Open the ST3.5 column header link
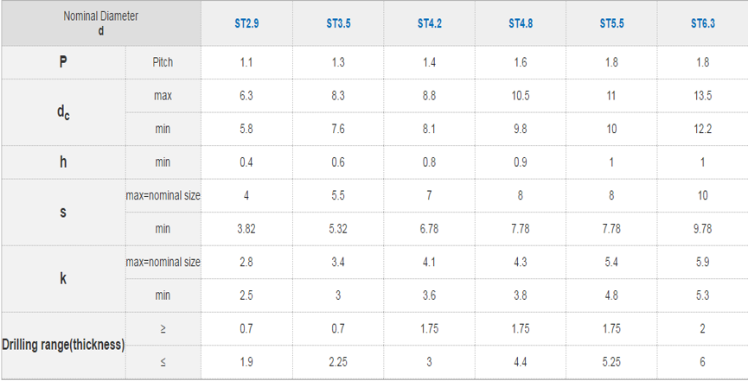The image size is (748, 381). coord(338,23)
